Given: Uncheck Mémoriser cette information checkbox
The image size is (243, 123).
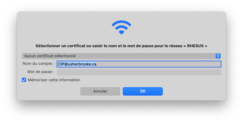Looking at the screenshot, I should coord(24,80).
